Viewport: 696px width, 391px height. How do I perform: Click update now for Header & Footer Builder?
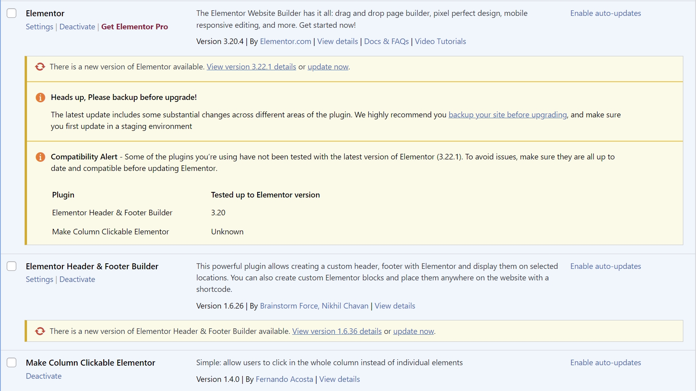(x=413, y=332)
